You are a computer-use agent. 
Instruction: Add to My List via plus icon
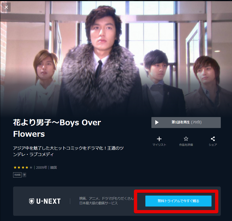(x=159, y=139)
